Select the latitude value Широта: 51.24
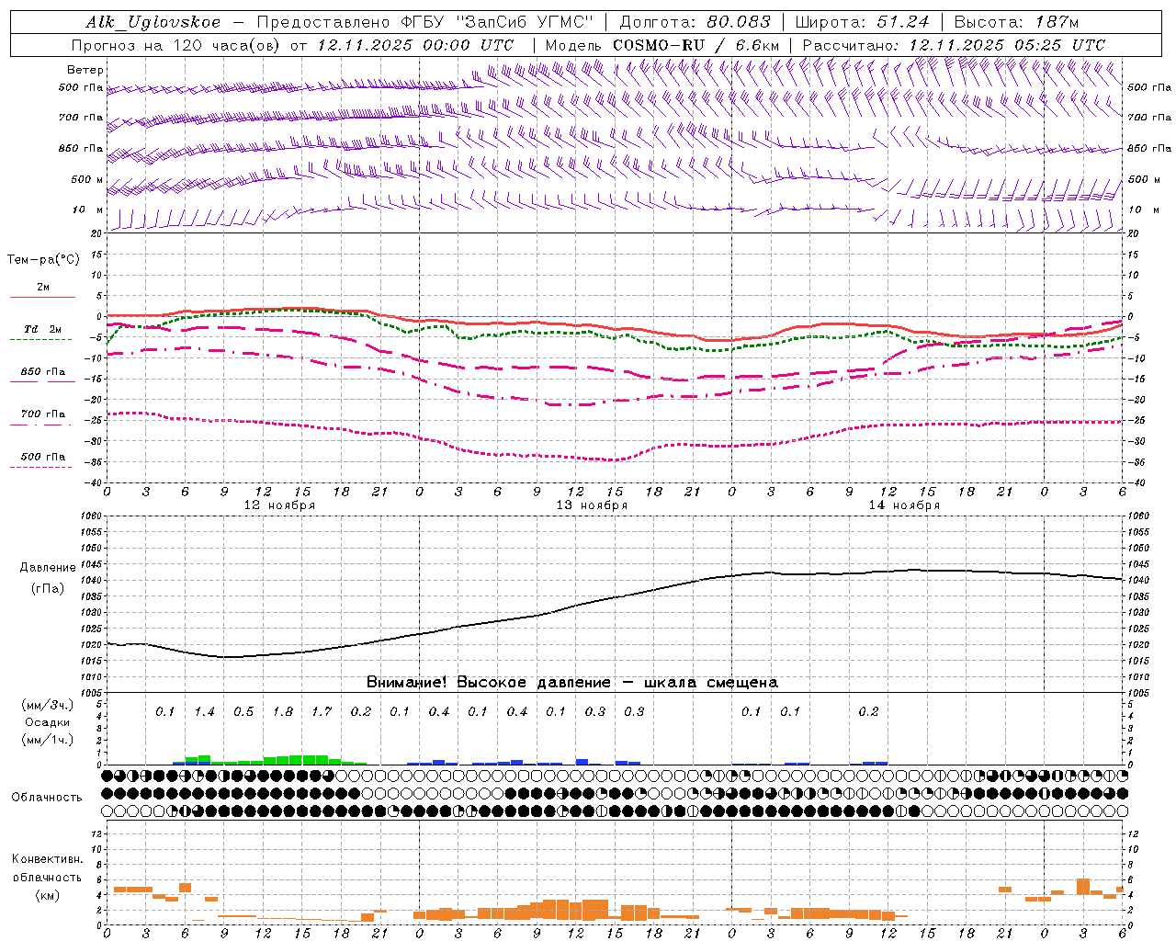Image resolution: width=1176 pixels, height=941 pixels. pyautogui.click(x=862, y=23)
